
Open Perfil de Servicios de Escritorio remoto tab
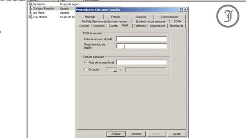pyautogui.click(x=104, y=21)
